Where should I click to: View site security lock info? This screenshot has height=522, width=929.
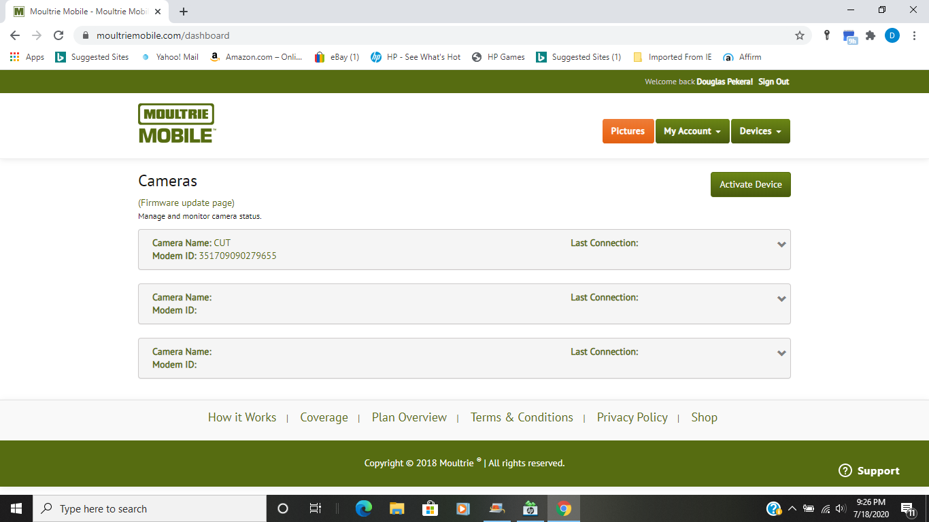86,35
